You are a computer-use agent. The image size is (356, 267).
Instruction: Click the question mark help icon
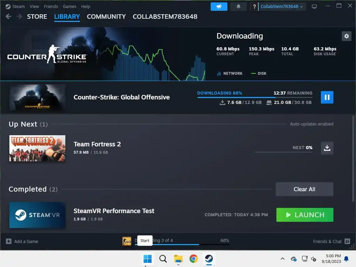click(254, 7)
